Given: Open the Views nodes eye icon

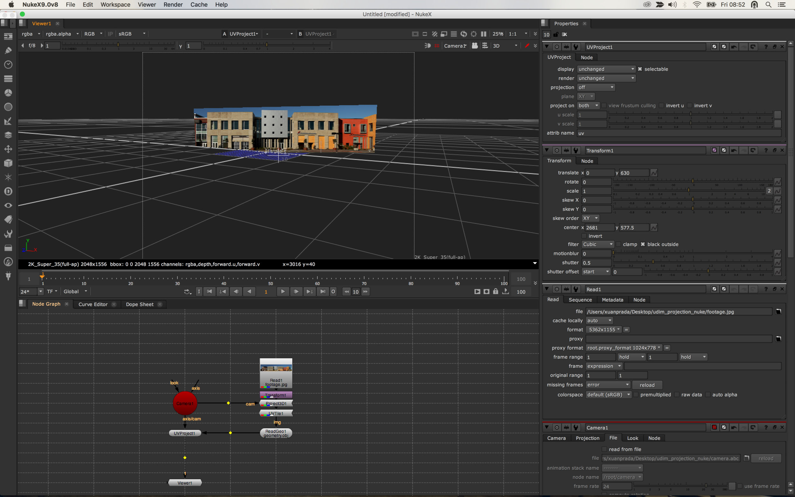Looking at the screenshot, I should (x=8, y=205).
